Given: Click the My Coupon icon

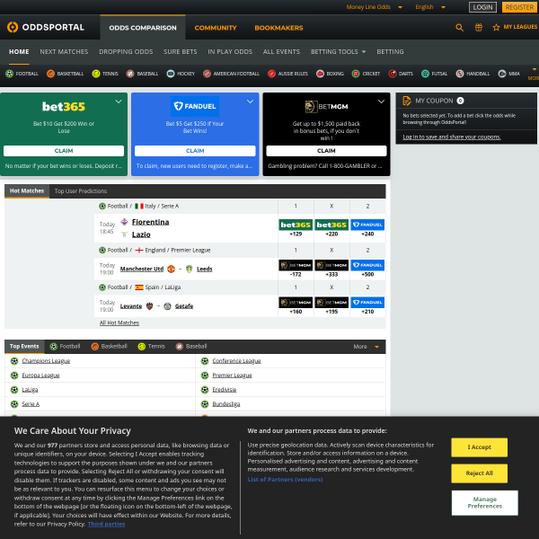Looking at the screenshot, I should click(407, 101).
